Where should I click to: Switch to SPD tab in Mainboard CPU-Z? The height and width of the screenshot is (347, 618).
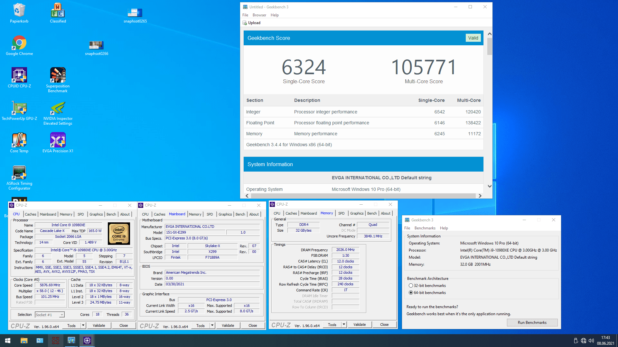[x=210, y=214]
